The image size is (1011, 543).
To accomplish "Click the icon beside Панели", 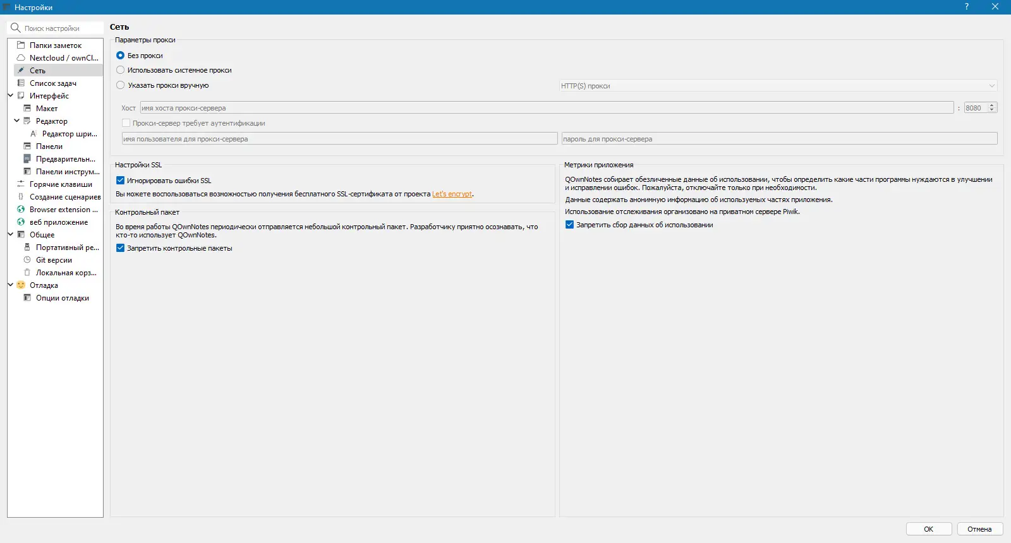I will click(x=27, y=146).
